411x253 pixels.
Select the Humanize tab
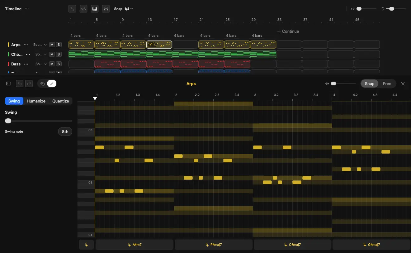click(x=36, y=101)
